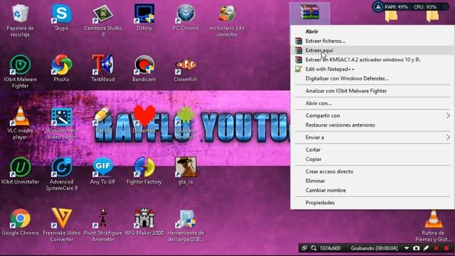Click the RAM/CPU monitor widget icon

pyautogui.click(x=378, y=6)
